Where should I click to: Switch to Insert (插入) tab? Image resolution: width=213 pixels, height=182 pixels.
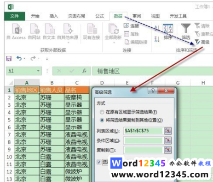(x=54, y=16)
